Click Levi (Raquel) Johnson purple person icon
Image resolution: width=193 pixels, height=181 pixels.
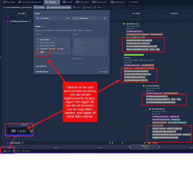coord(8,21)
